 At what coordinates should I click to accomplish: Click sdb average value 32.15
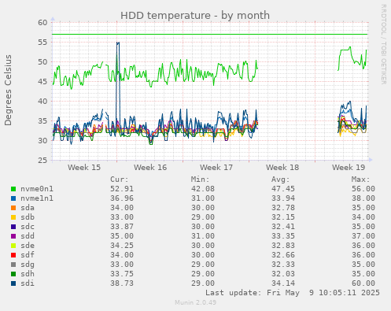[x=283, y=217]
